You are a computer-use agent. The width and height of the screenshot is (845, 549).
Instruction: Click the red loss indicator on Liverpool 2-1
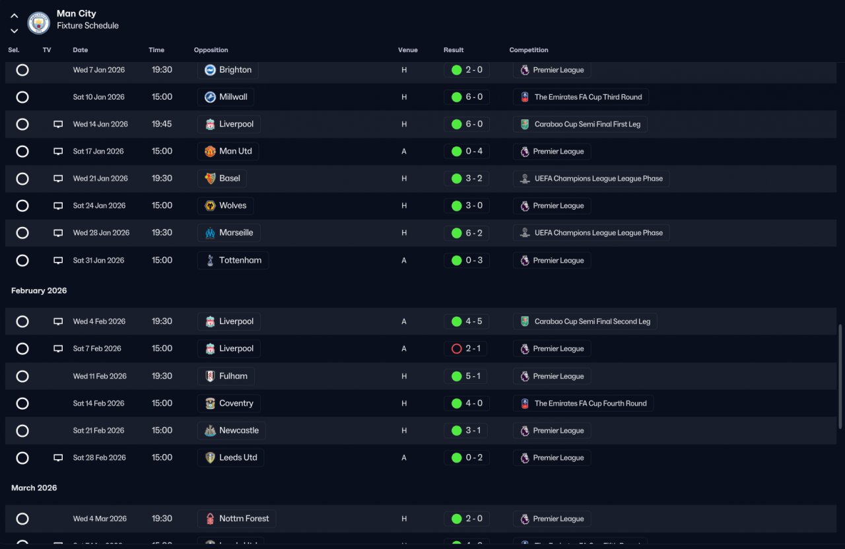click(456, 348)
